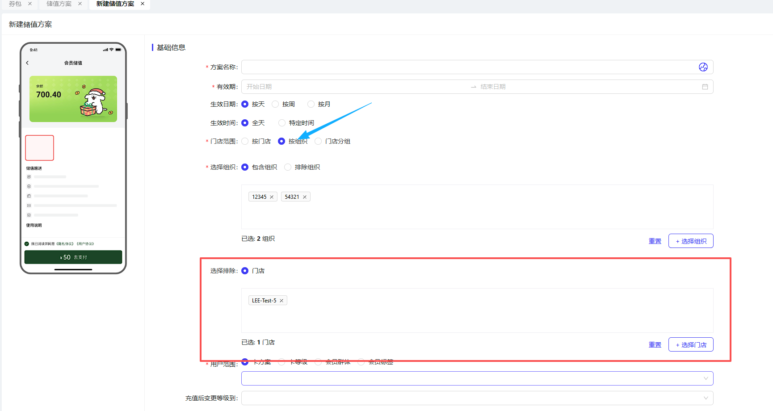Click the 选择门店 button
Image resolution: width=773 pixels, height=411 pixels.
(690, 344)
